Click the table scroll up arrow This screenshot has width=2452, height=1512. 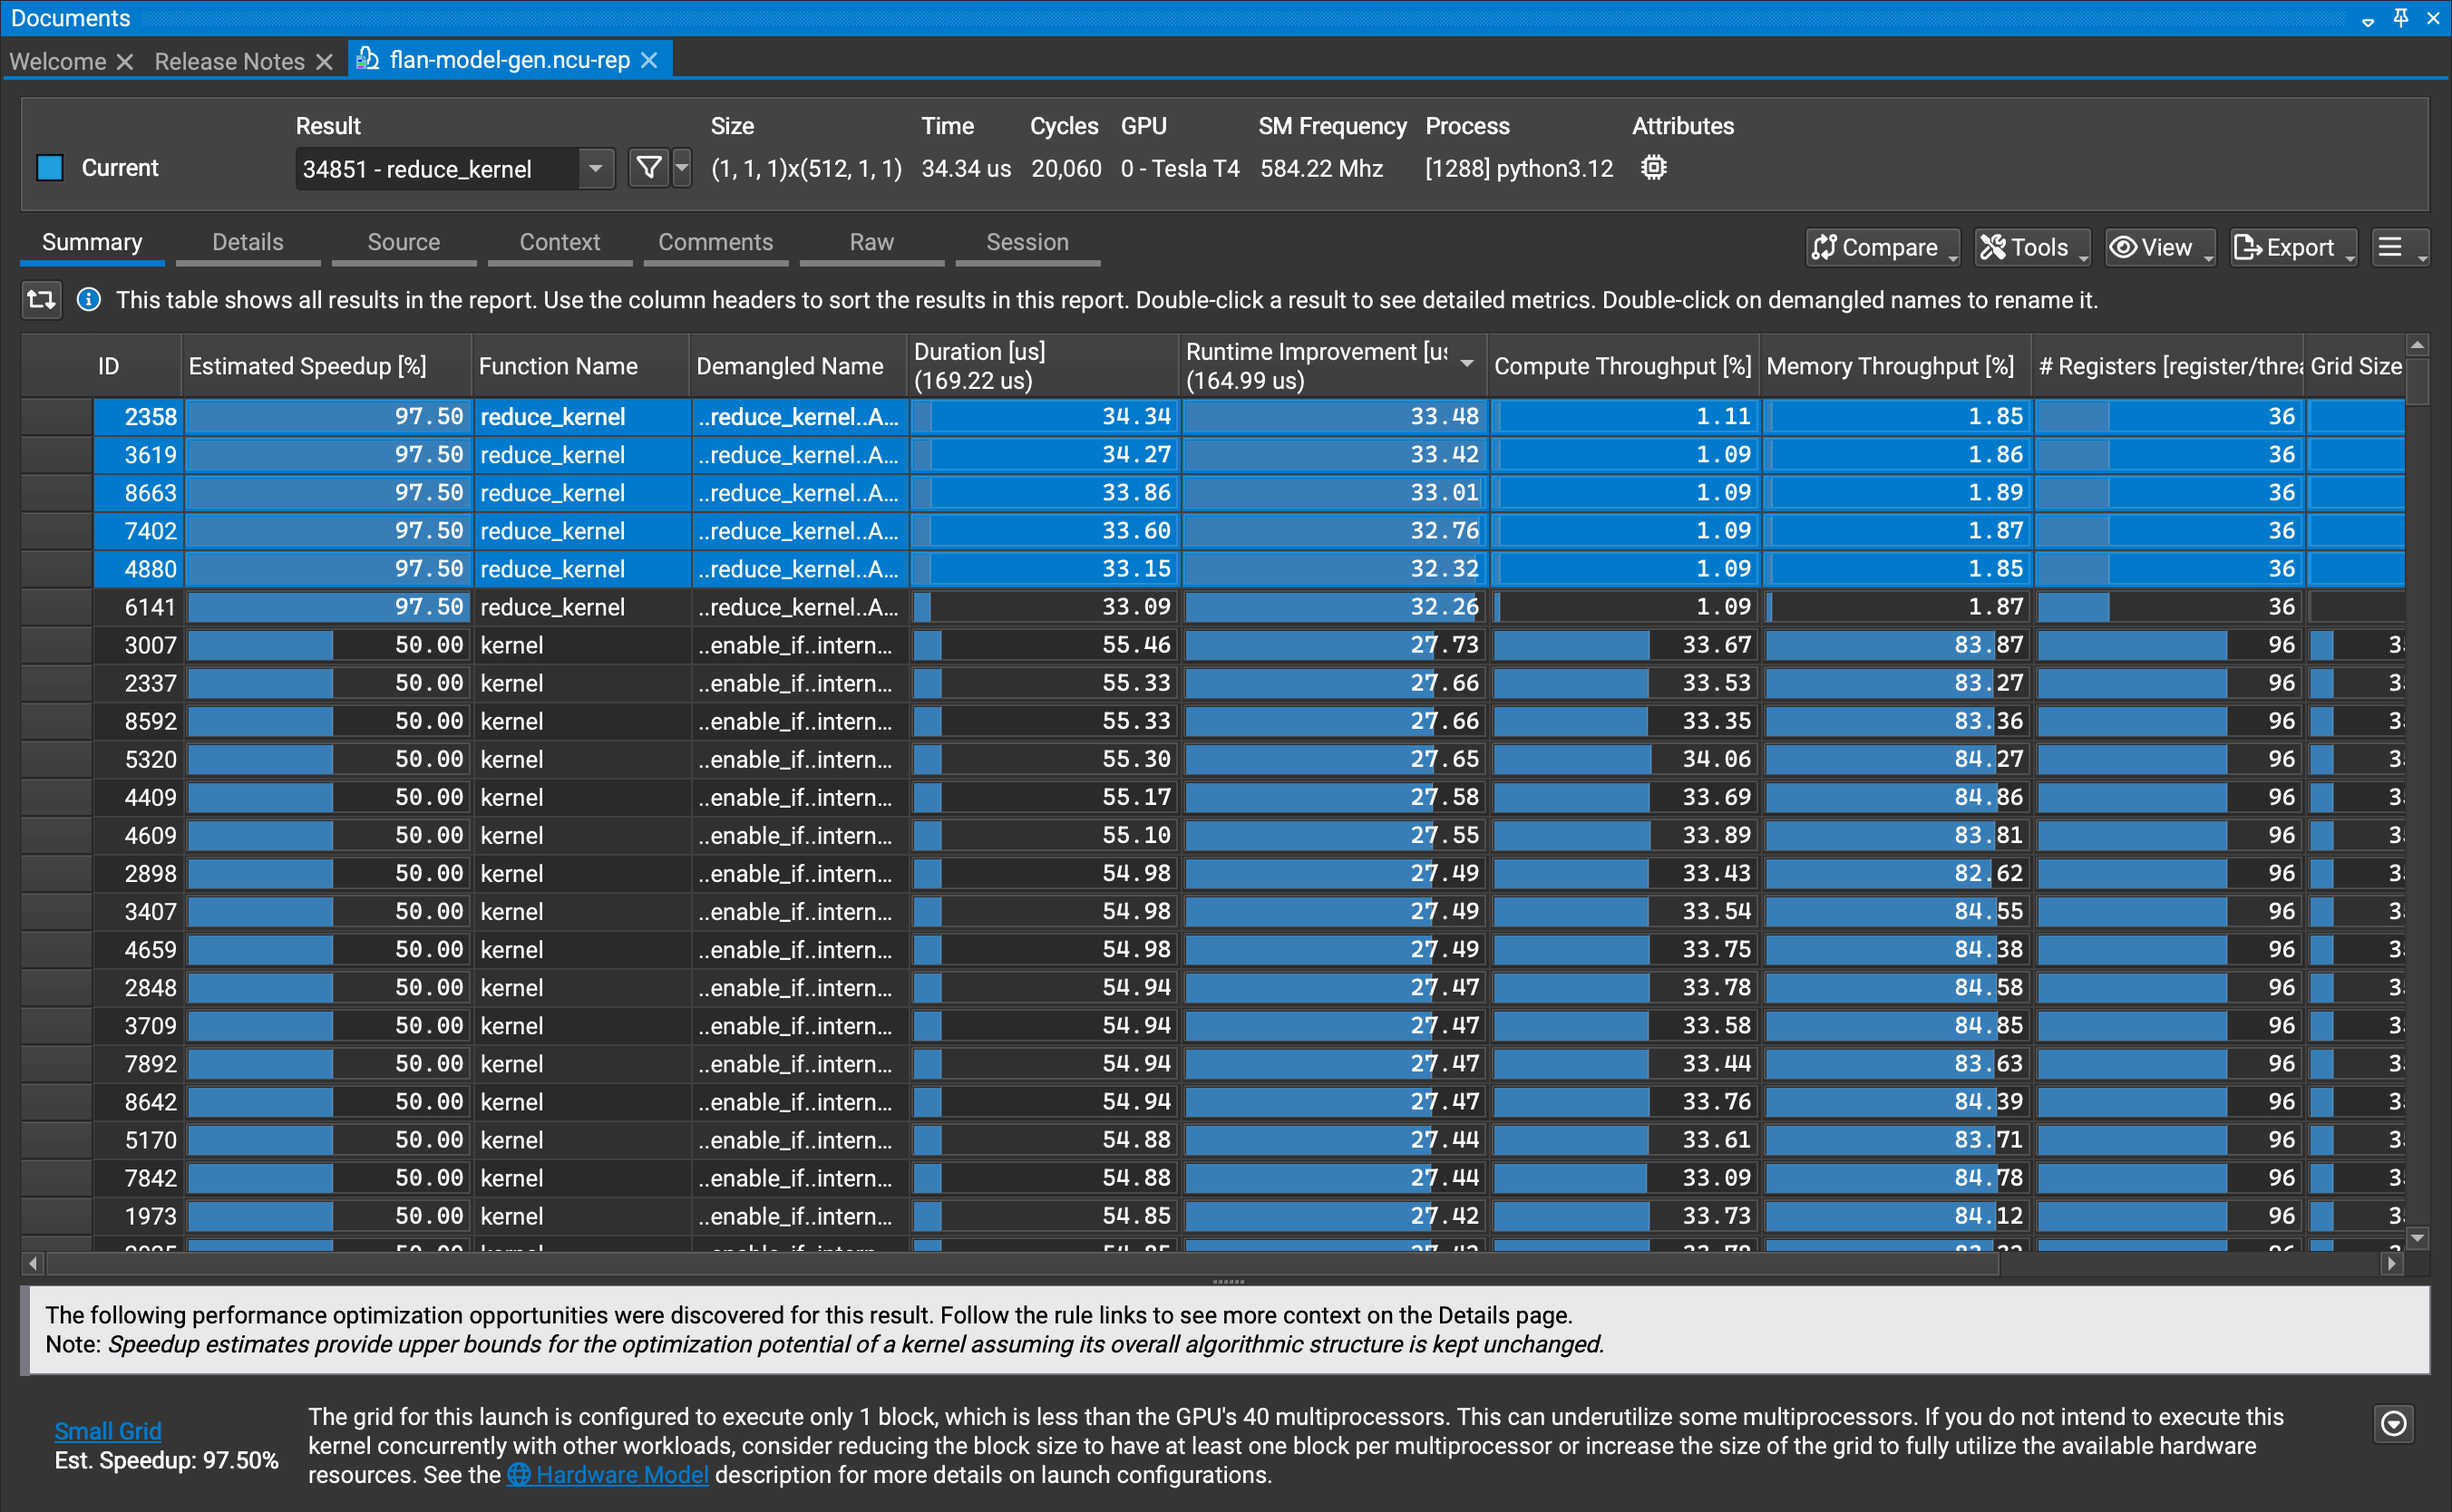coord(2417,345)
